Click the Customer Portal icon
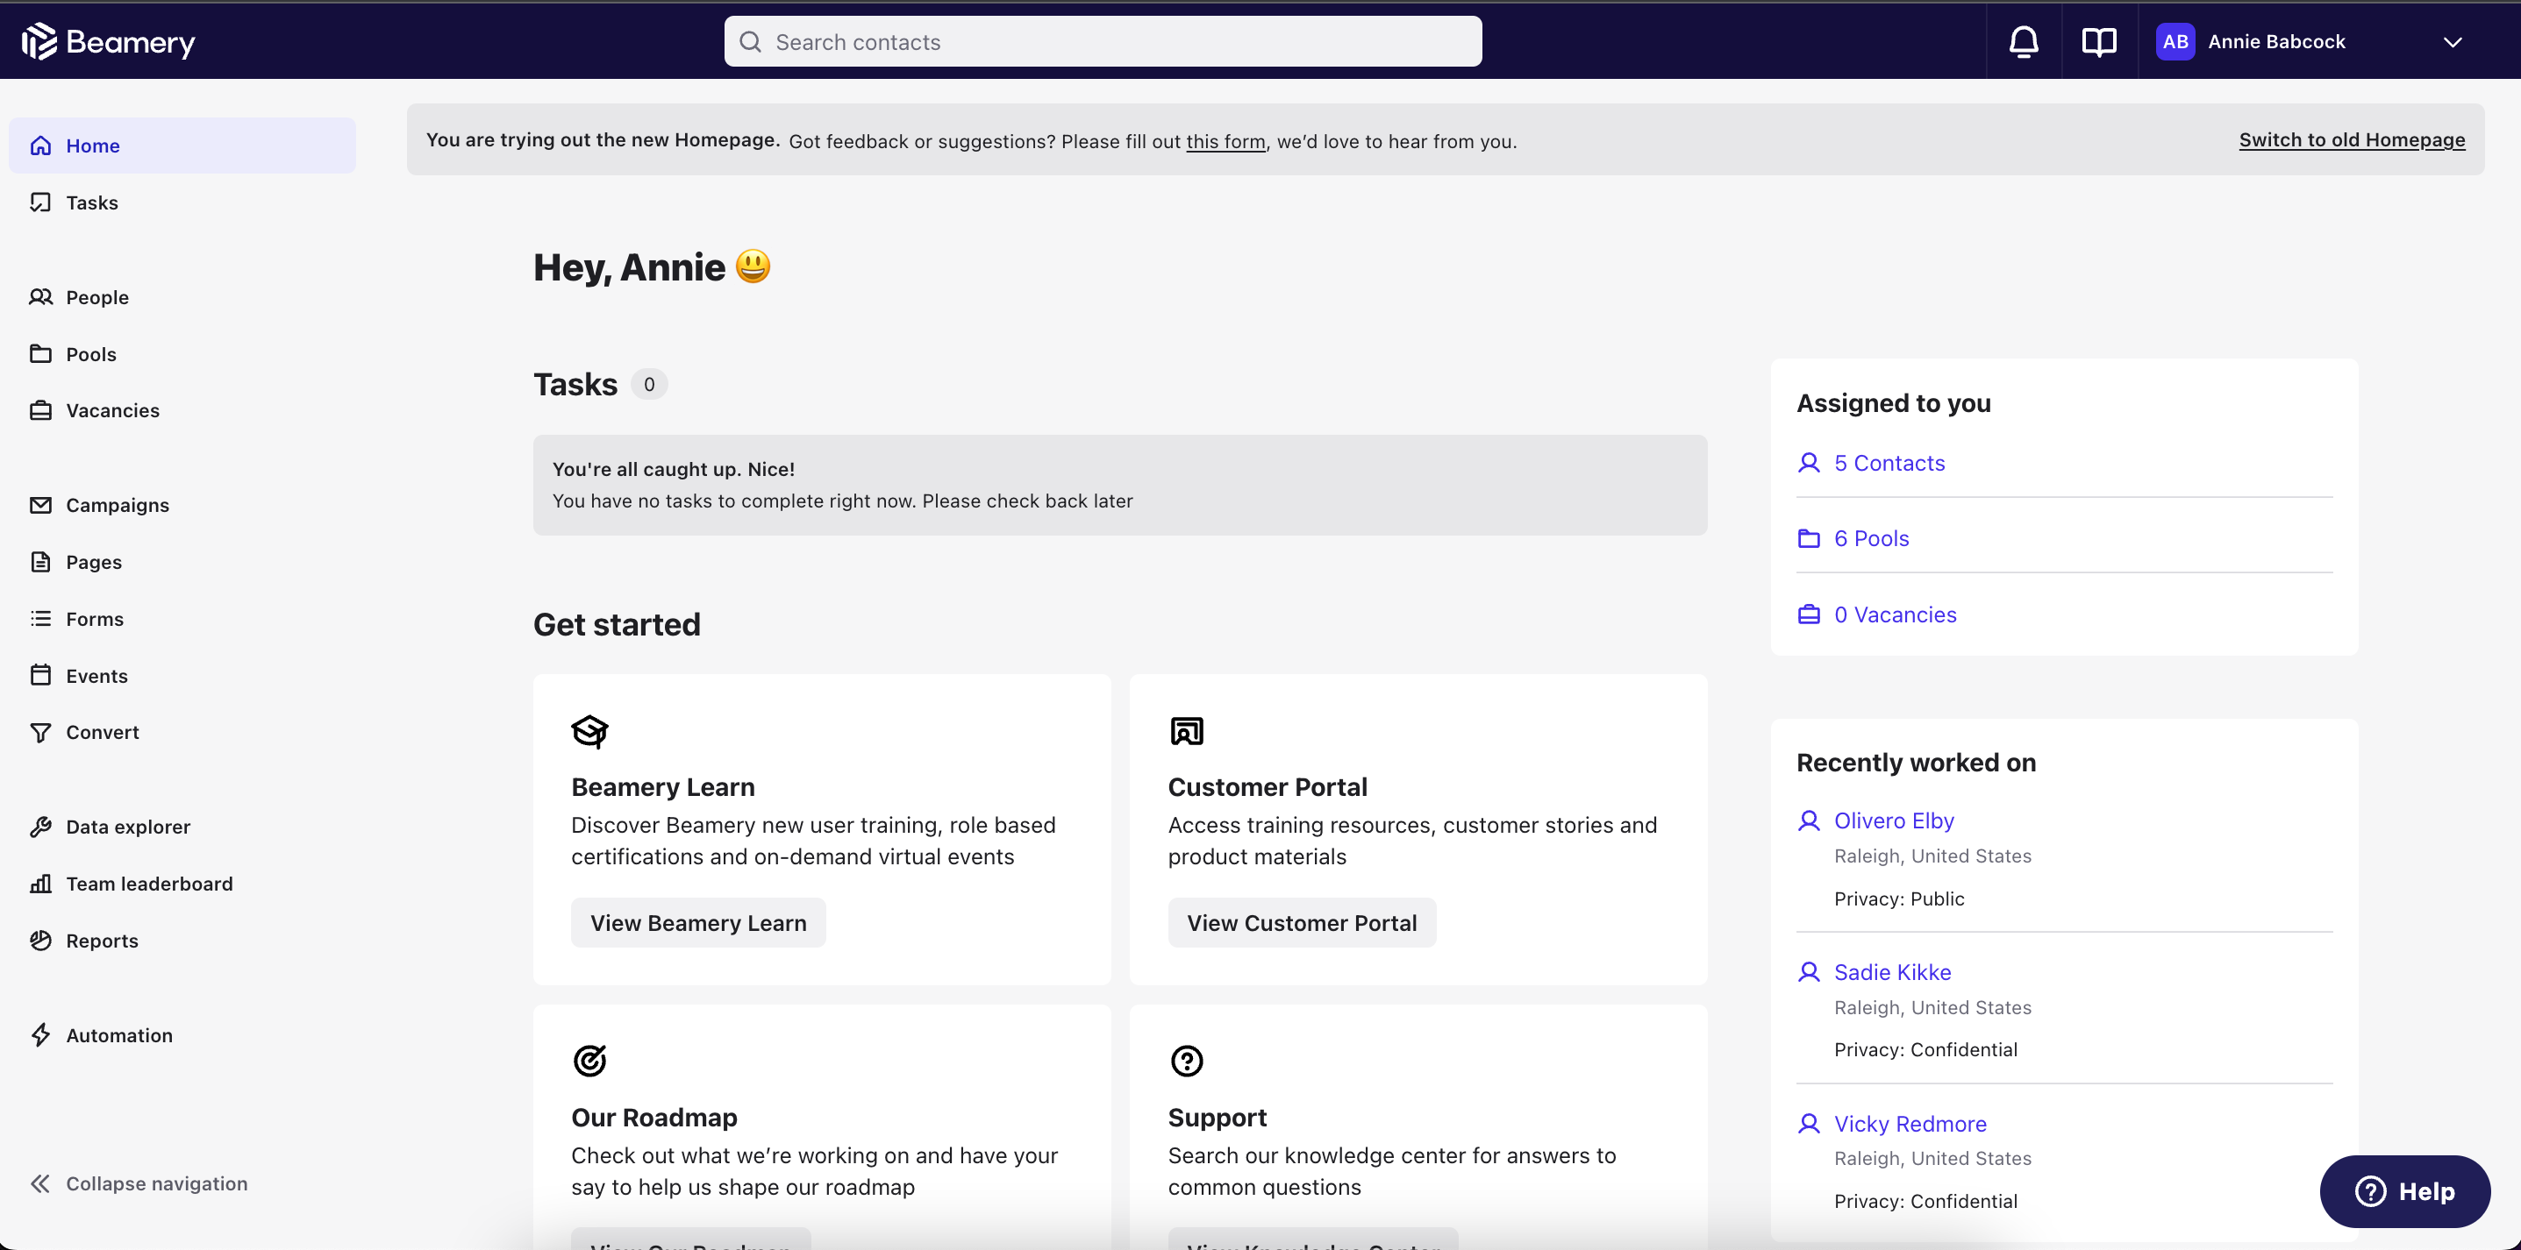Image resolution: width=2521 pixels, height=1250 pixels. (1186, 731)
